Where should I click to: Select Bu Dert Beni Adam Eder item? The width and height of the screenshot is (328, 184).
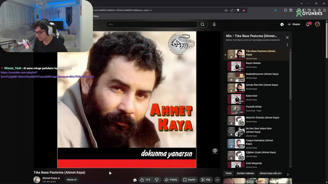pos(256,132)
